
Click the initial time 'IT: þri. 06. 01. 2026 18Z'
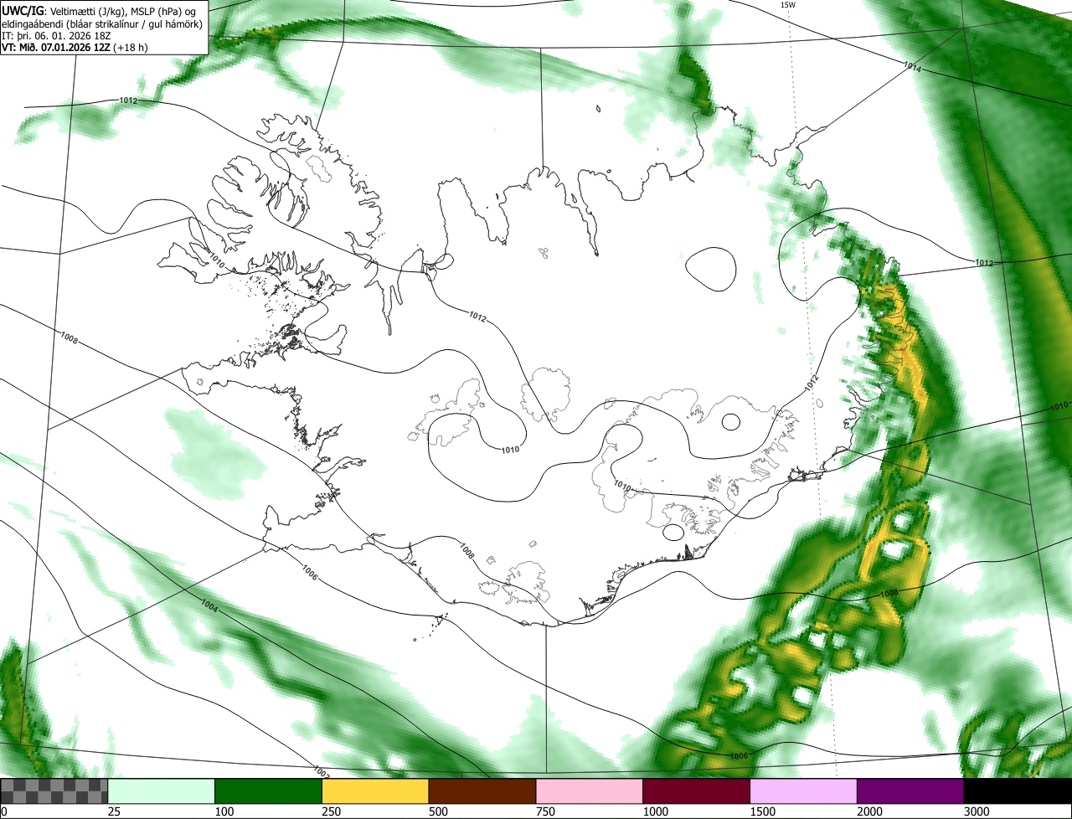(x=55, y=35)
